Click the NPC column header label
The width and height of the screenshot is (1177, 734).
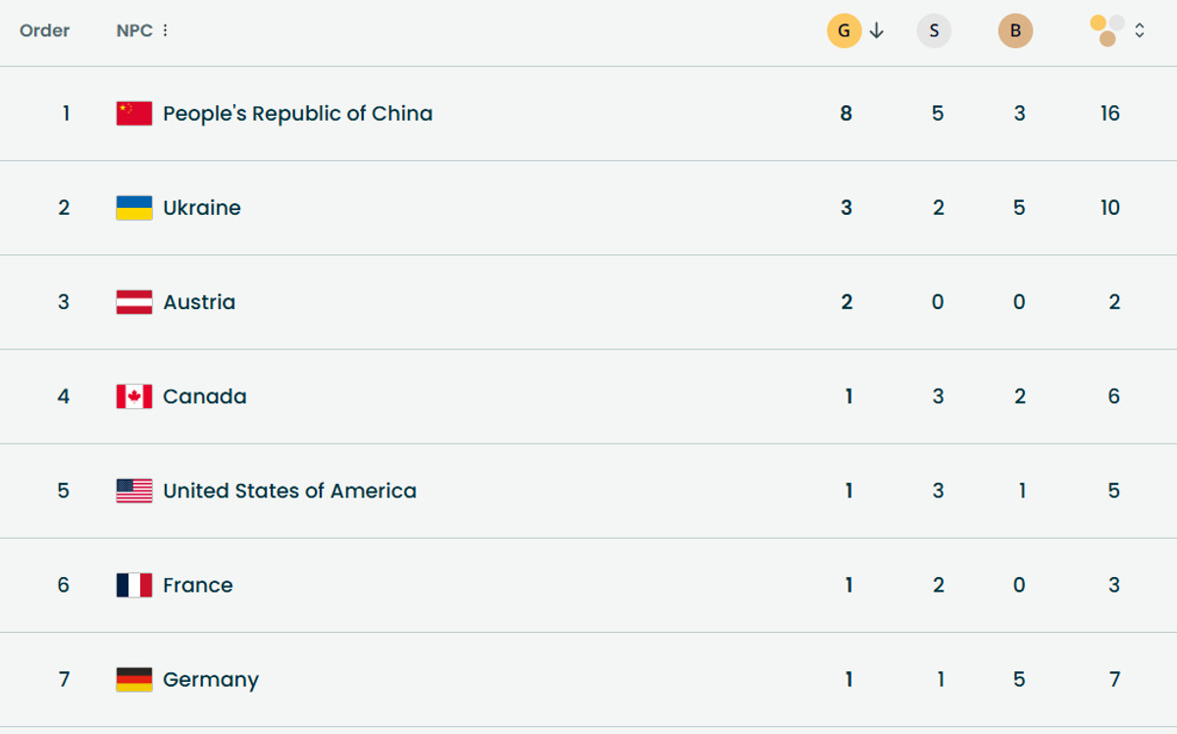tap(134, 30)
